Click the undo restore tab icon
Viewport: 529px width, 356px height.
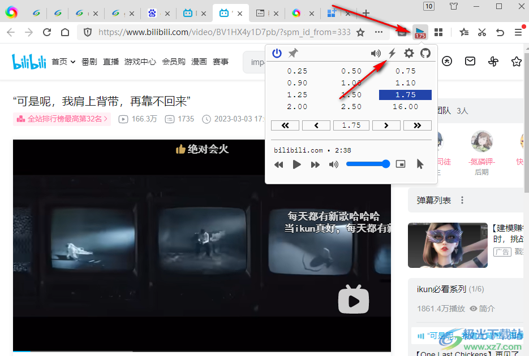click(500, 32)
